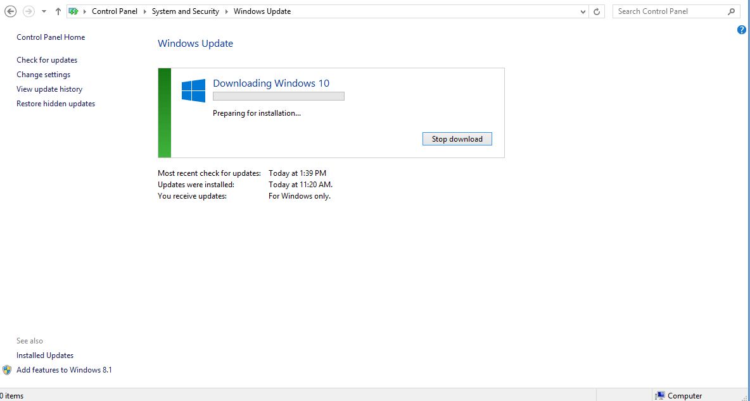Click Downloading Windows 10 heading
750x401 pixels.
click(271, 83)
